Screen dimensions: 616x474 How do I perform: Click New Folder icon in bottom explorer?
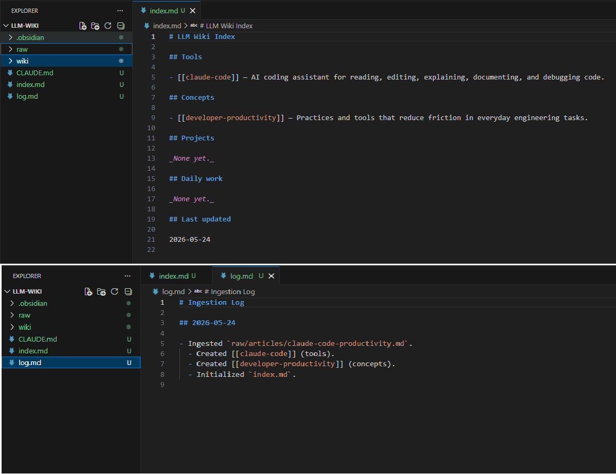point(101,292)
